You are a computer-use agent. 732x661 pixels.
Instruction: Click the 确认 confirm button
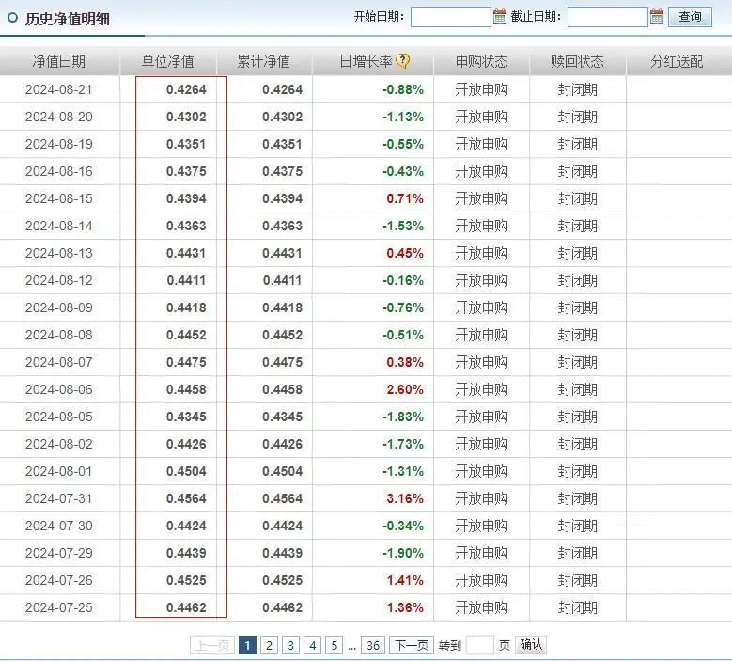tap(531, 645)
